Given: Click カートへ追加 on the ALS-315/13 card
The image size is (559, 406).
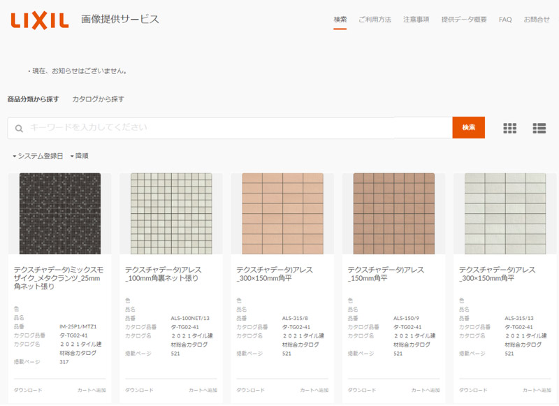Looking at the screenshot, I should click(537, 391).
